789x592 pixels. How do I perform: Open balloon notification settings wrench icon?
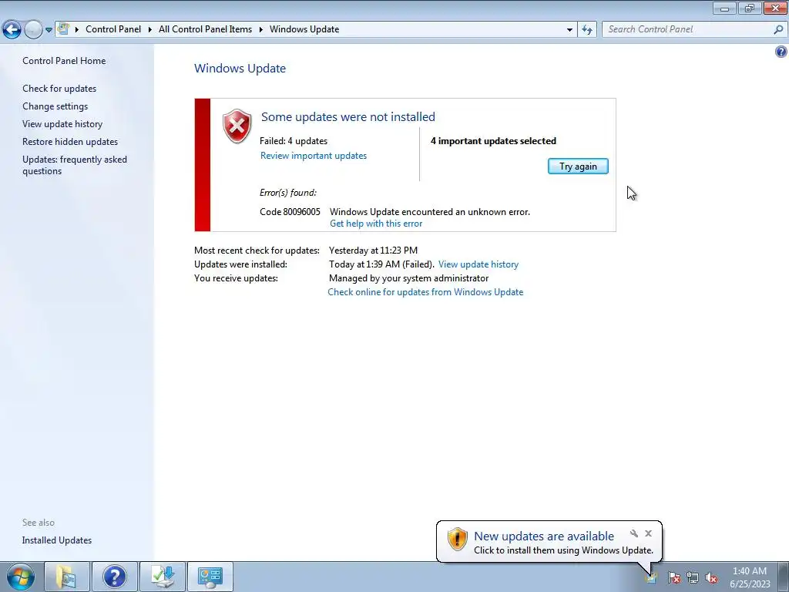[634, 533]
